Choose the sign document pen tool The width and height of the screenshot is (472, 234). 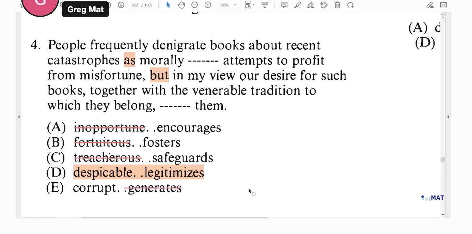point(311,5)
